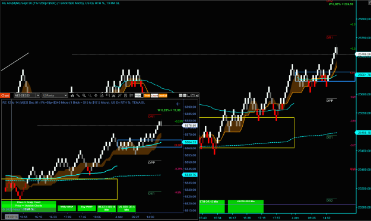371x221 pixels.
Task: Click the 25458 cyan price marker on MNQ axis
Action: (363, 133)
